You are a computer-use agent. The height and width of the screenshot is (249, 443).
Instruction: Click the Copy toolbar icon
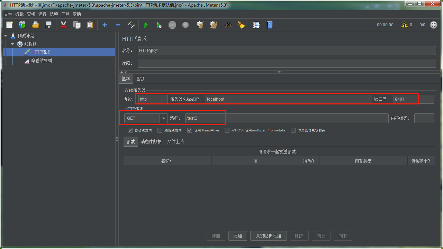tap(77, 25)
